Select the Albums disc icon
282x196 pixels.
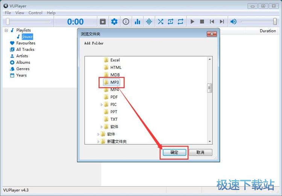(12, 63)
